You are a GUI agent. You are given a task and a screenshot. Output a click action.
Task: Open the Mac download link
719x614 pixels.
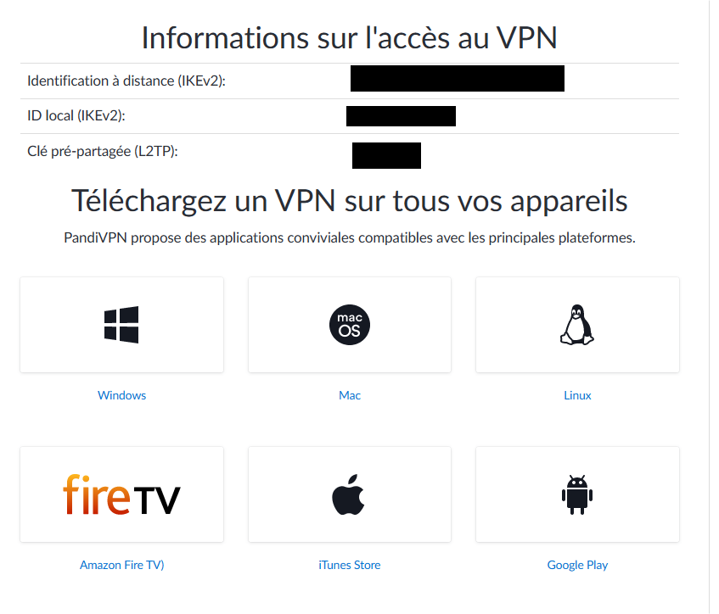(349, 394)
